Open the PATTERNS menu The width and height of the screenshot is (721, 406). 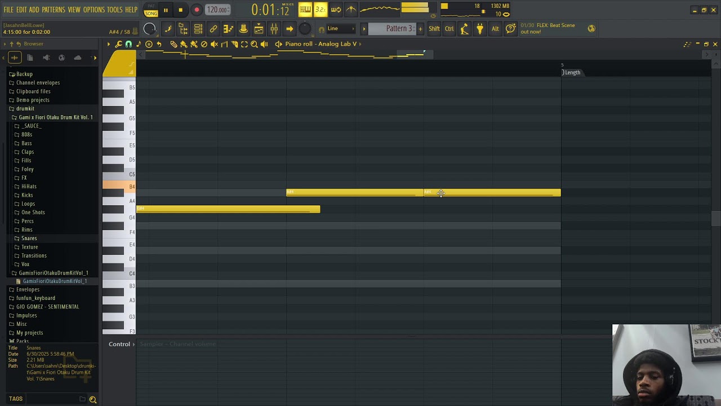point(54,10)
